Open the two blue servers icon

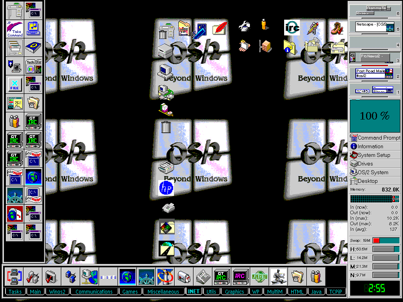tap(70, 276)
